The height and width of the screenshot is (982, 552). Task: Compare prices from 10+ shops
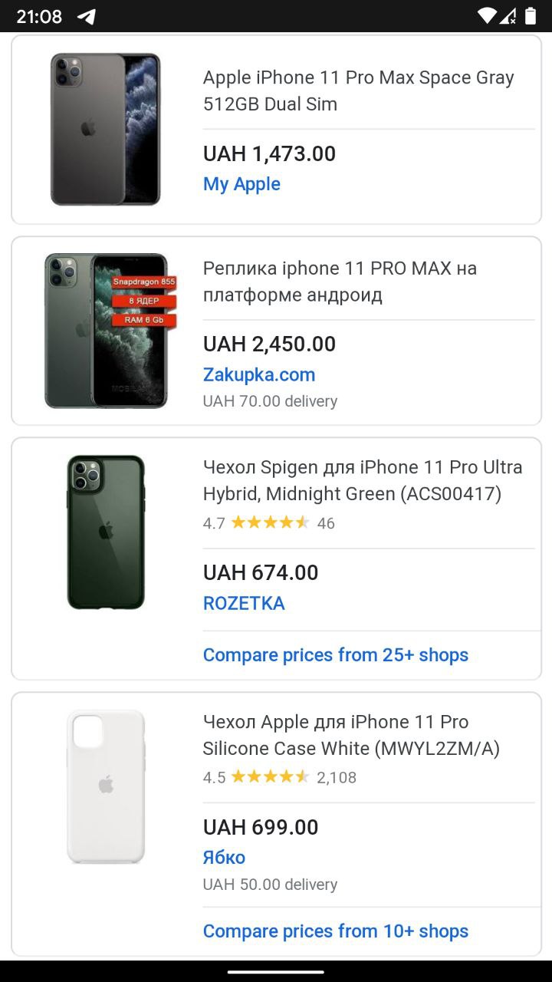336,931
